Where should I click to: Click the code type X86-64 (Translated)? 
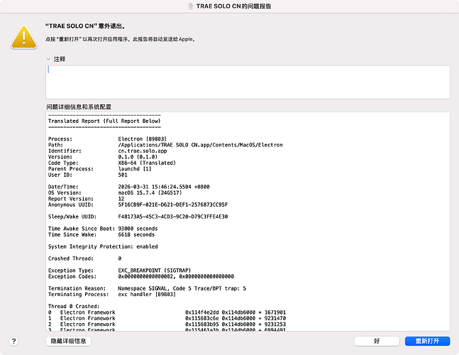click(x=147, y=163)
